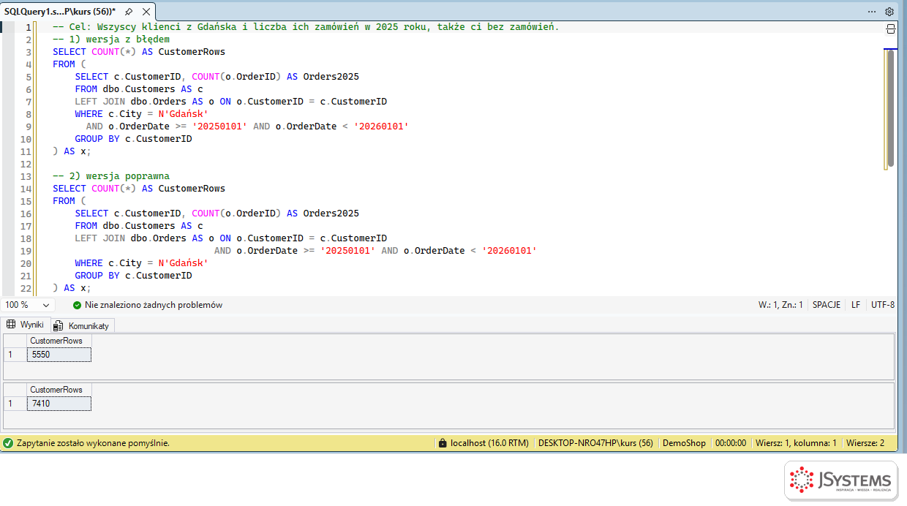This screenshot has height=506, width=907.
Task: Select the result cell with value 7410
Action: pos(59,403)
